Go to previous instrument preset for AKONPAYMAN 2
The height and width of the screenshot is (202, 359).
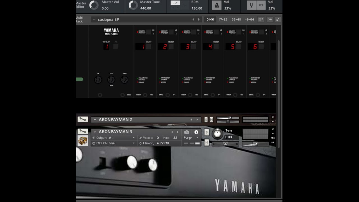(191, 120)
